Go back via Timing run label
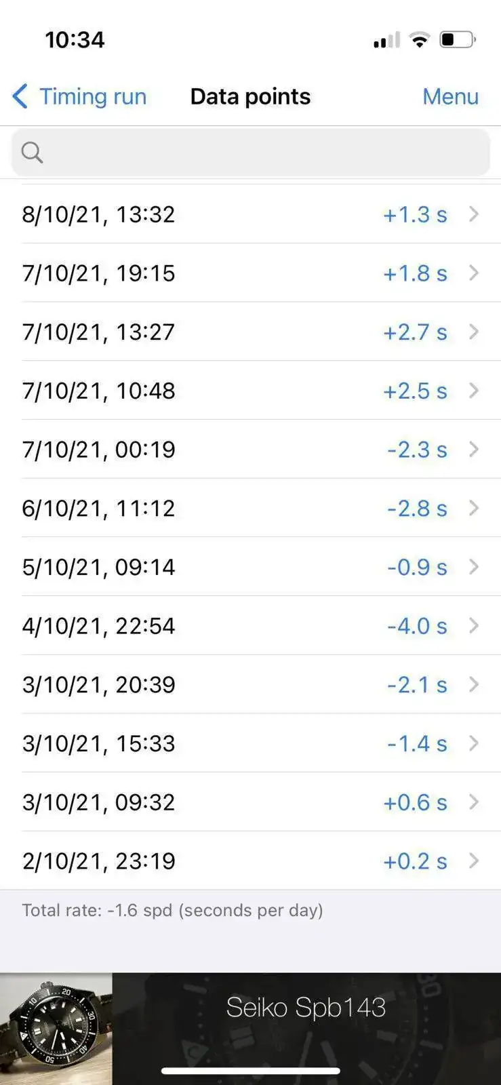This screenshot has width=501, height=1085. (x=93, y=96)
